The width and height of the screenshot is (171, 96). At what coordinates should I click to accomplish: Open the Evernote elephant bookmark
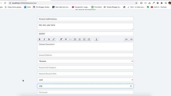(148, 7)
